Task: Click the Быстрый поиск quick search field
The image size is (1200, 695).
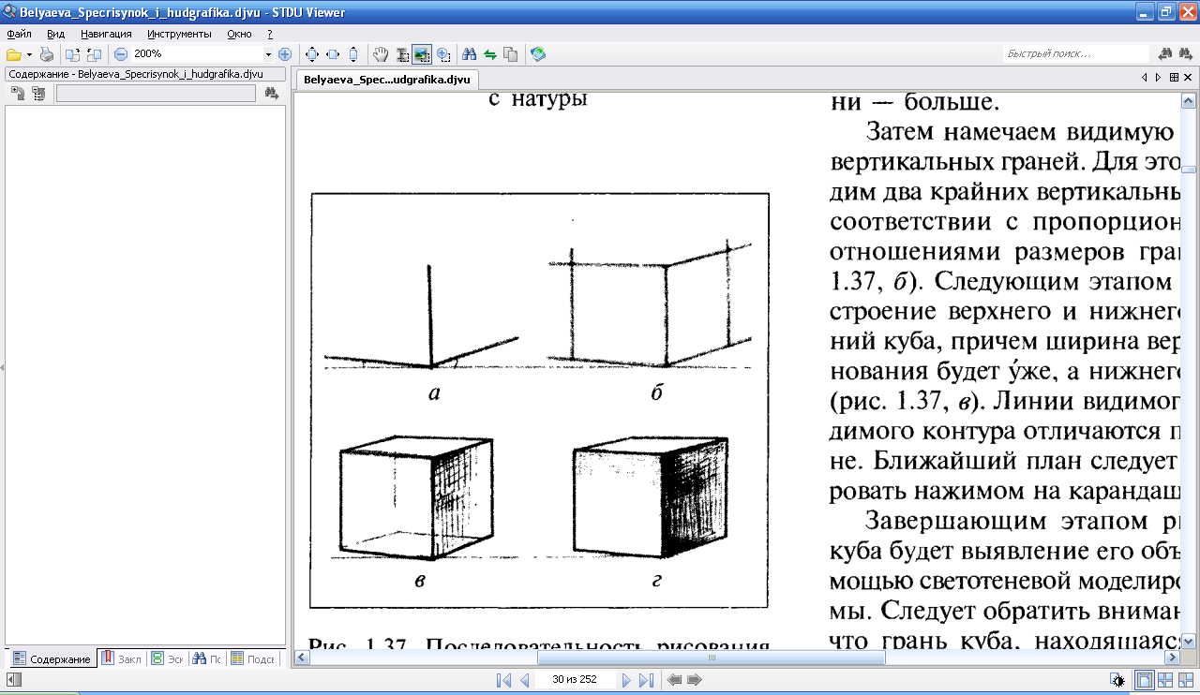Action: (1075, 54)
